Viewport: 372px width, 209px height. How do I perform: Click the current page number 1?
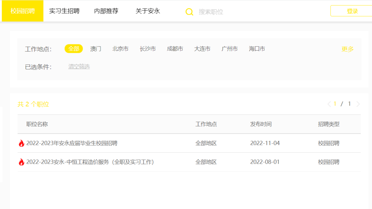pyautogui.click(x=335, y=104)
